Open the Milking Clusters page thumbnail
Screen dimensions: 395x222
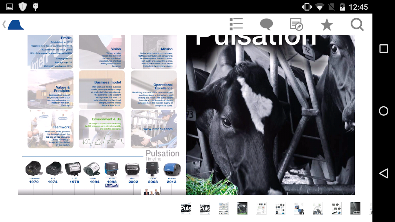[x=355, y=208]
